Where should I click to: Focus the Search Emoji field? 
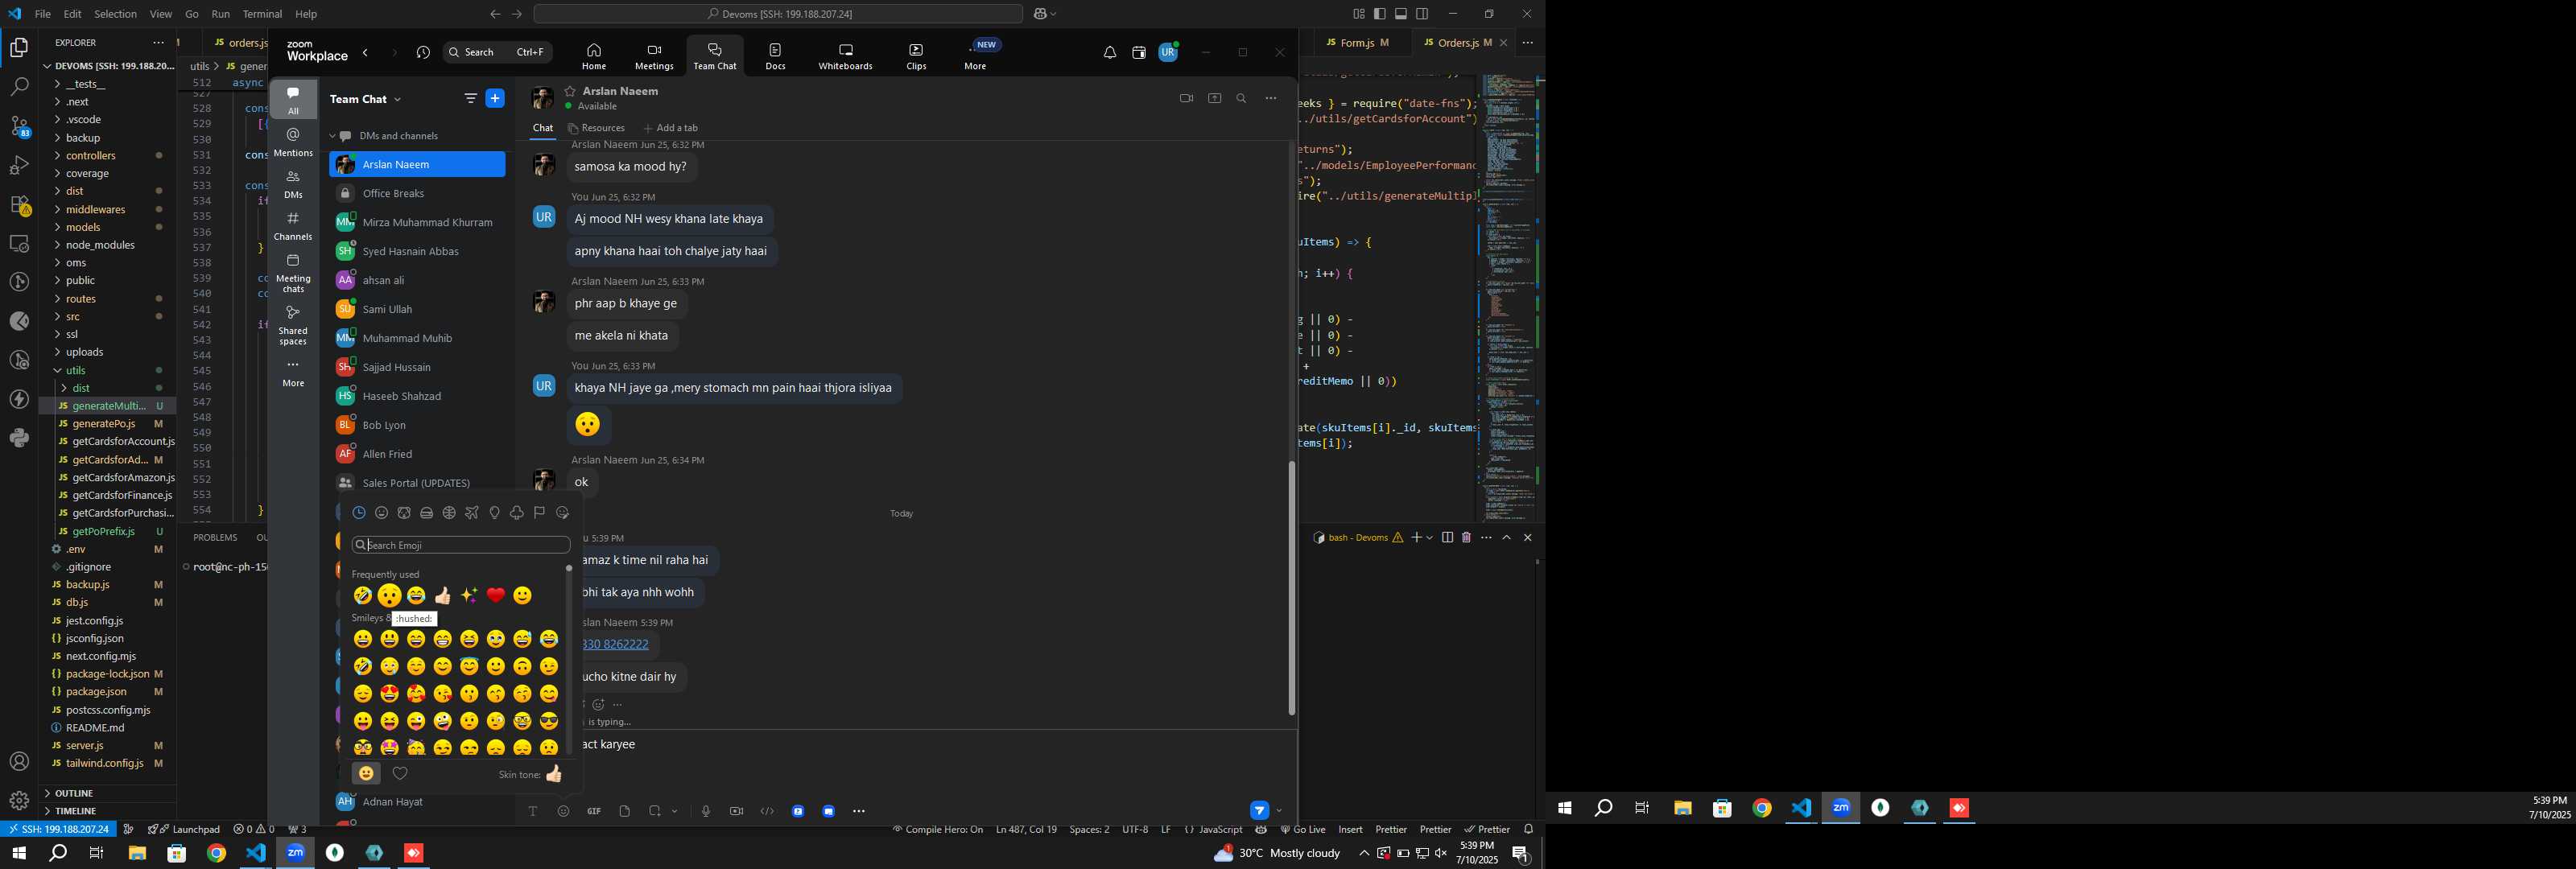[x=461, y=545]
